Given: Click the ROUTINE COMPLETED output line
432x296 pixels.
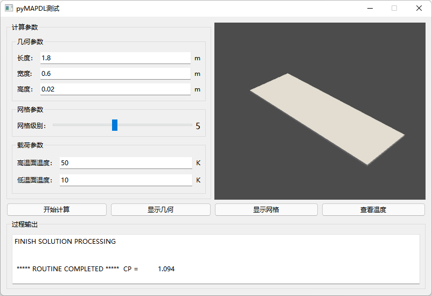Looking at the screenshot, I should coord(95,269).
